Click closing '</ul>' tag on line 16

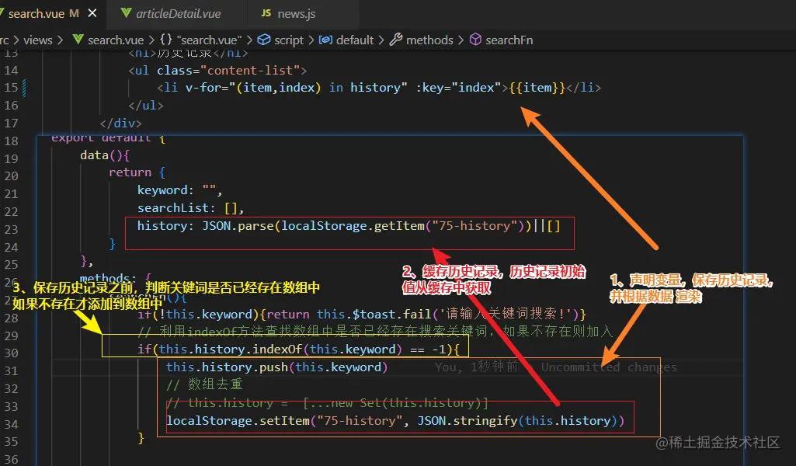click(x=146, y=106)
